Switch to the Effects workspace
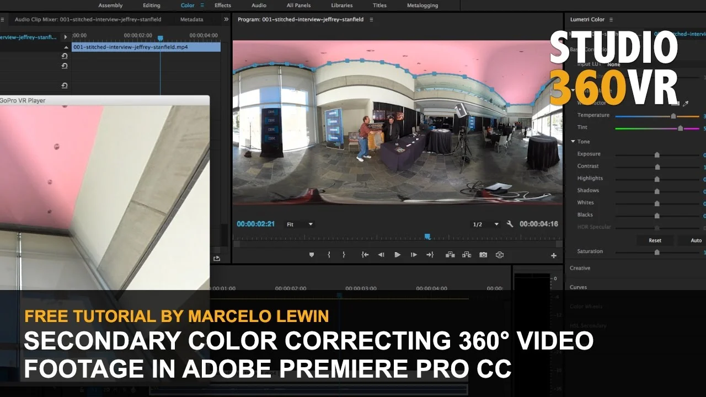The image size is (706, 397). (x=223, y=6)
